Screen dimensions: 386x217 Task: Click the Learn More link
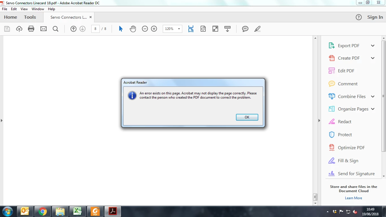354,198
